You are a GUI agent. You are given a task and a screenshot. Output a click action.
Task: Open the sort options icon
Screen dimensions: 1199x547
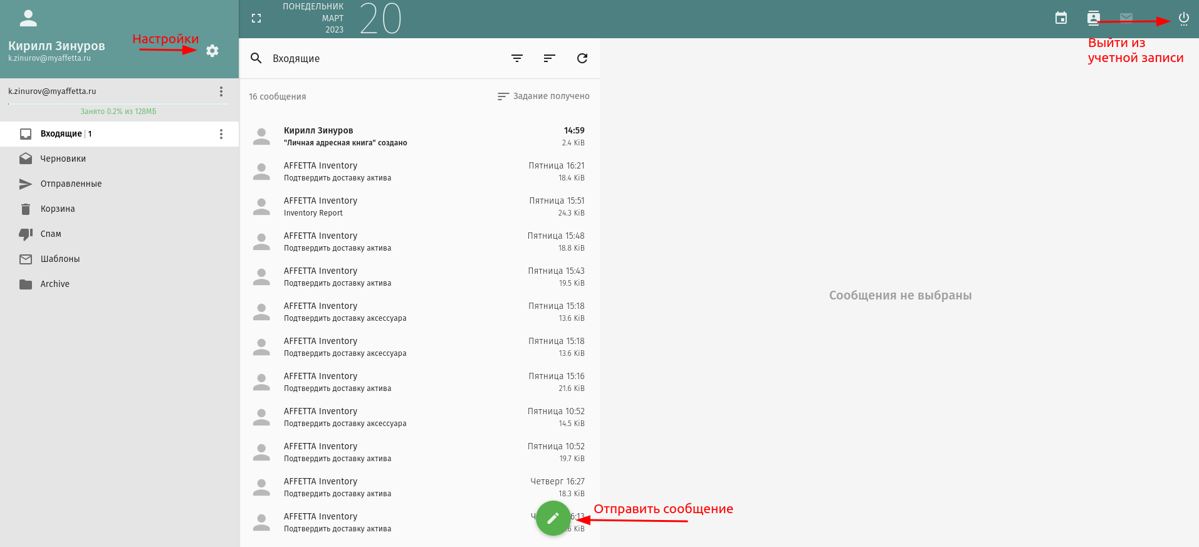550,58
